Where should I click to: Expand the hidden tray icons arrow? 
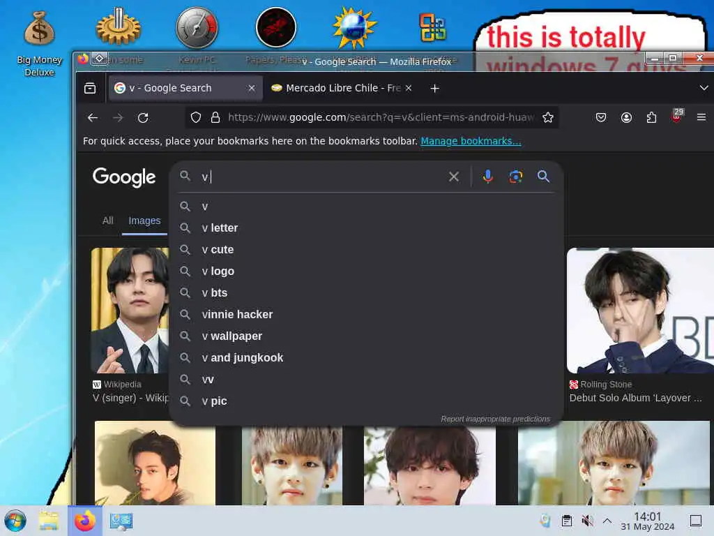[x=607, y=521]
